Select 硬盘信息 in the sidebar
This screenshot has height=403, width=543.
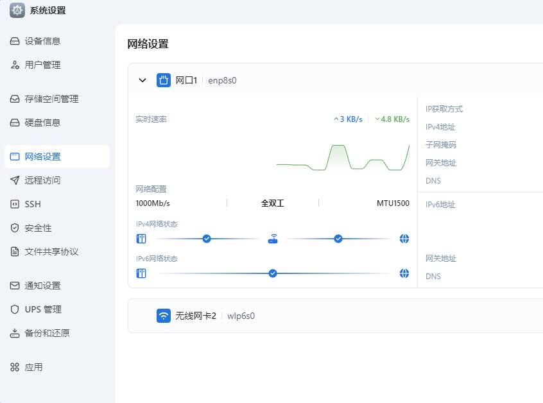[x=57, y=123]
